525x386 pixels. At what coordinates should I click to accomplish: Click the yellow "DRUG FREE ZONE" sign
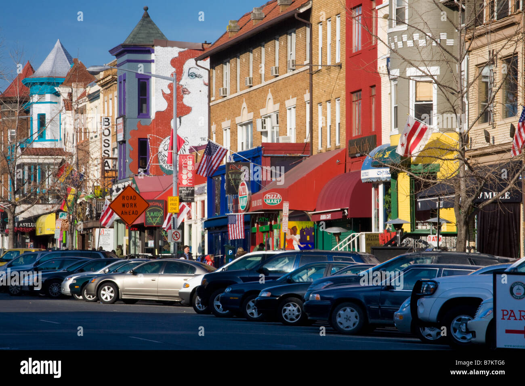click(173, 204)
